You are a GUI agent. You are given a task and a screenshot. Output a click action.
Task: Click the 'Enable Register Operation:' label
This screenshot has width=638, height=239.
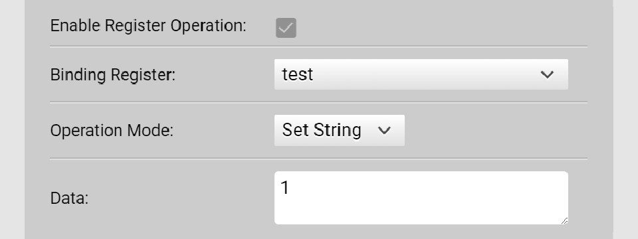pyautogui.click(x=148, y=26)
